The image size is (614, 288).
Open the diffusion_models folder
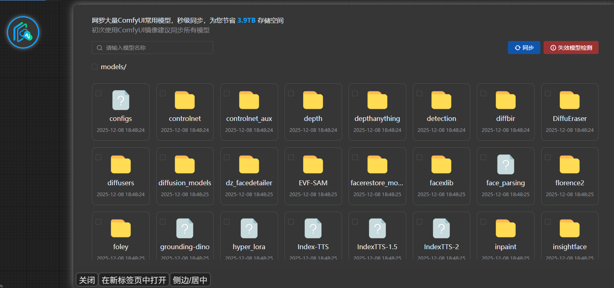(185, 164)
